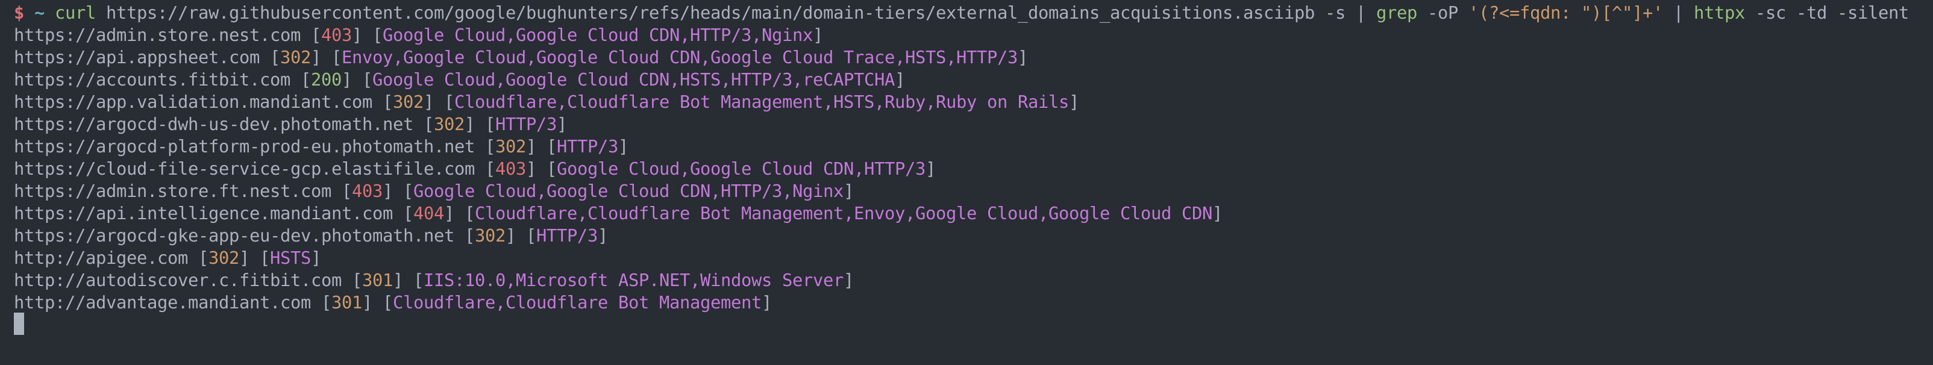The width and height of the screenshot is (1933, 365).
Task: Click the argocd-gke-app-eu-dev.photomath.net link
Action: 234,236
